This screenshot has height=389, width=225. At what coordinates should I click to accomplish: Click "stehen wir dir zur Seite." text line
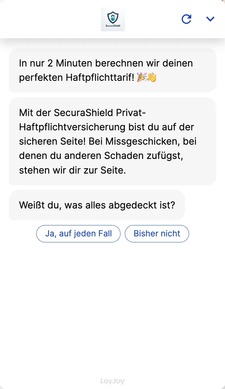tap(72, 171)
